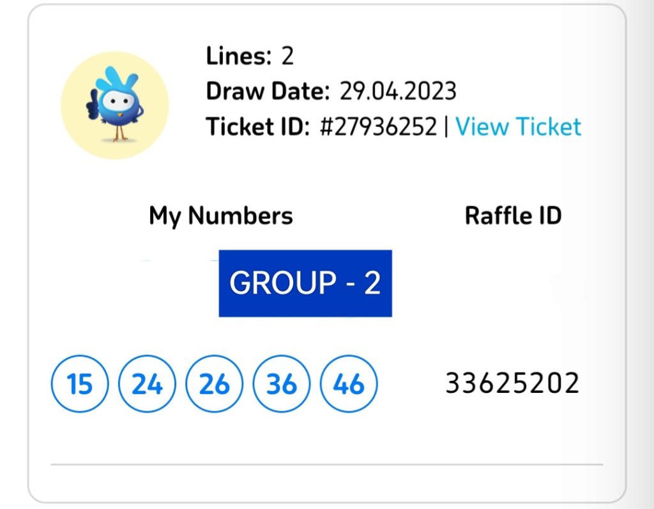Click the Draw Date 29.04.2023 value
The height and width of the screenshot is (509, 654).
[398, 91]
